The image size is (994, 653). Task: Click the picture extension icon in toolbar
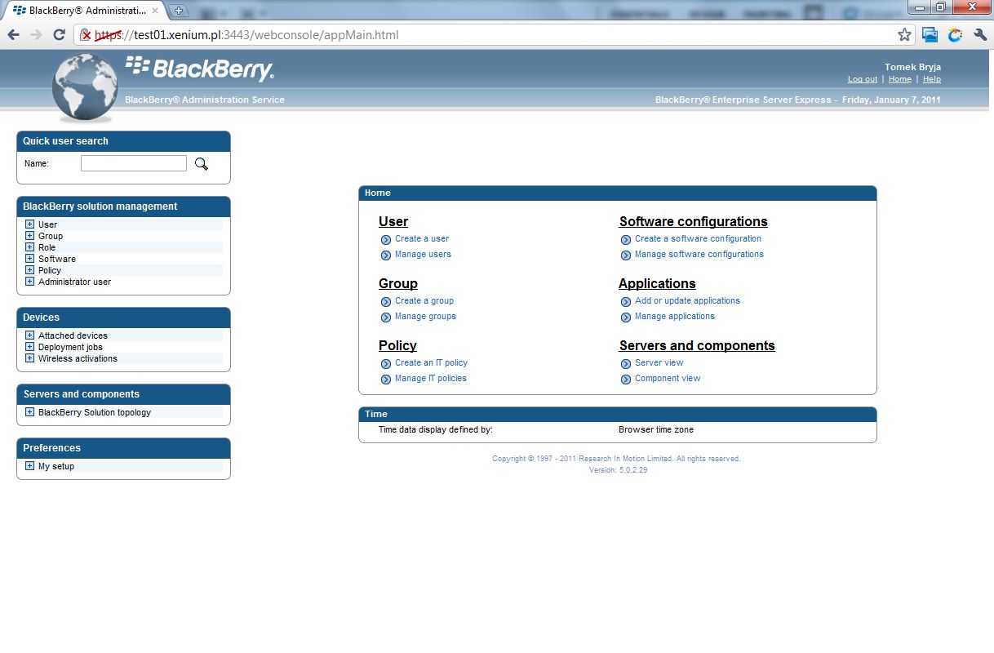(x=930, y=34)
